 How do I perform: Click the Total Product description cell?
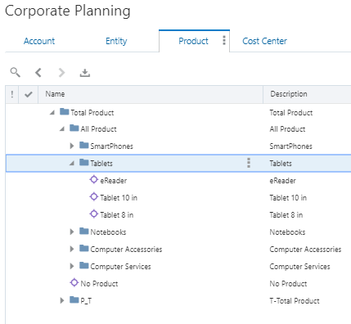click(x=291, y=113)
